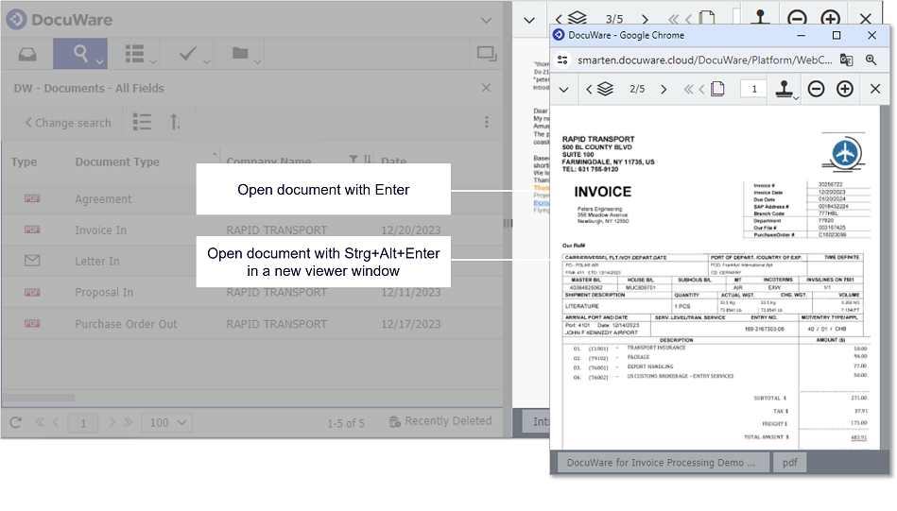Zoom in using plus icon in popup viewer

click(845, 89)
